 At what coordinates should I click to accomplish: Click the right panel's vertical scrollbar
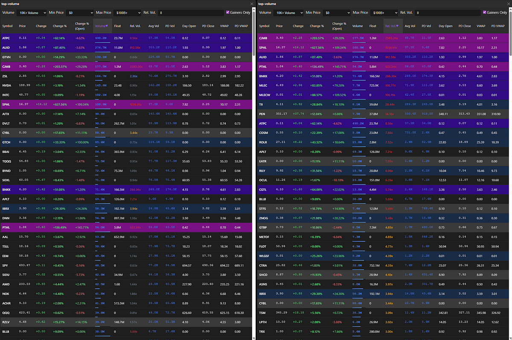pos(510,128)
